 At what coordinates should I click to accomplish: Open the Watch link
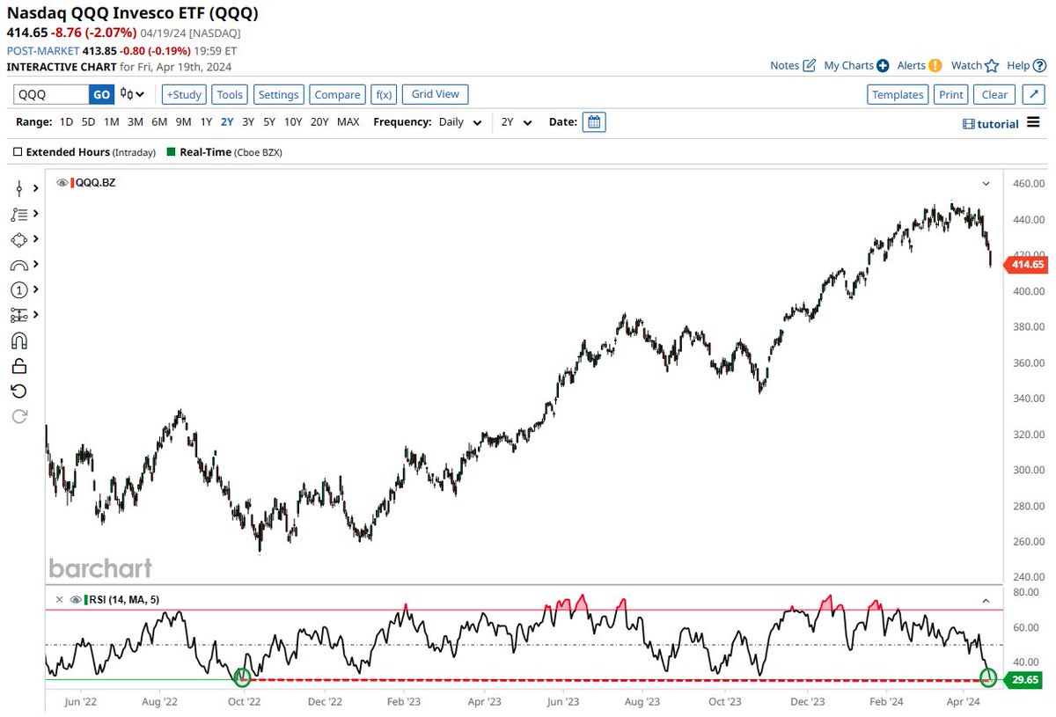point(966,65)
